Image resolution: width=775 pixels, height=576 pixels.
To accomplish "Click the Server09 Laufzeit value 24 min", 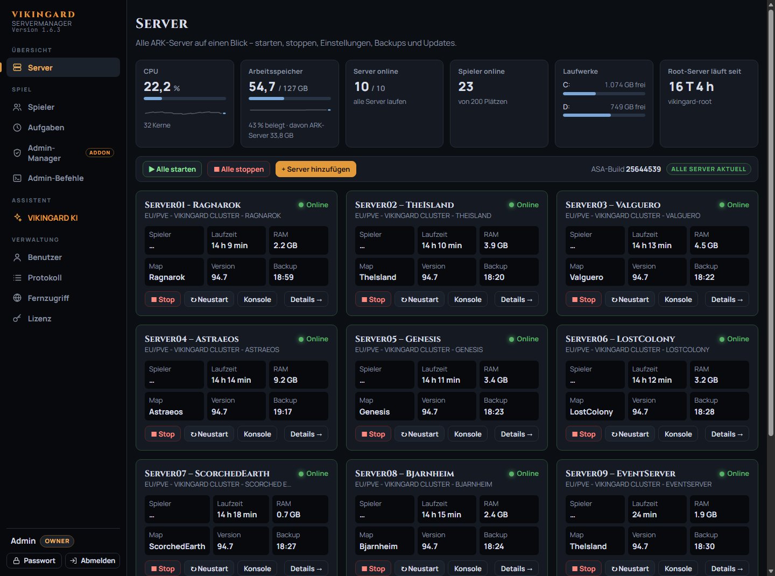I will pos(644,515).
